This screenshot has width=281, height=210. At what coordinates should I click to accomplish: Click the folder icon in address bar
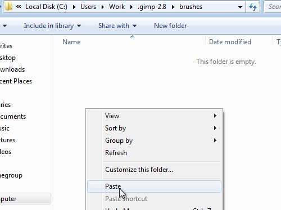coord(8,7)
